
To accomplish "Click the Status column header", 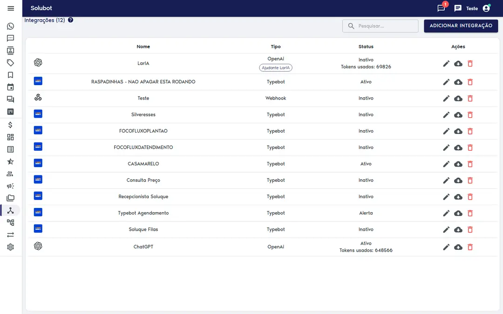I will point(366,47).
